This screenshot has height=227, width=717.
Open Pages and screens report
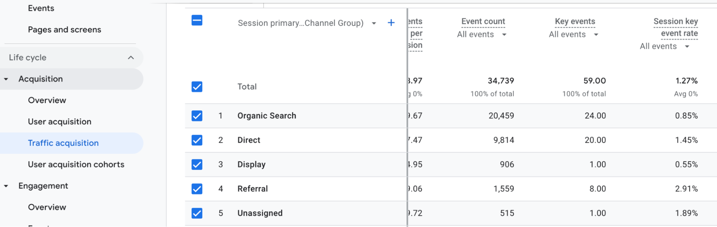pyautogui.click(x=65, y=30)
